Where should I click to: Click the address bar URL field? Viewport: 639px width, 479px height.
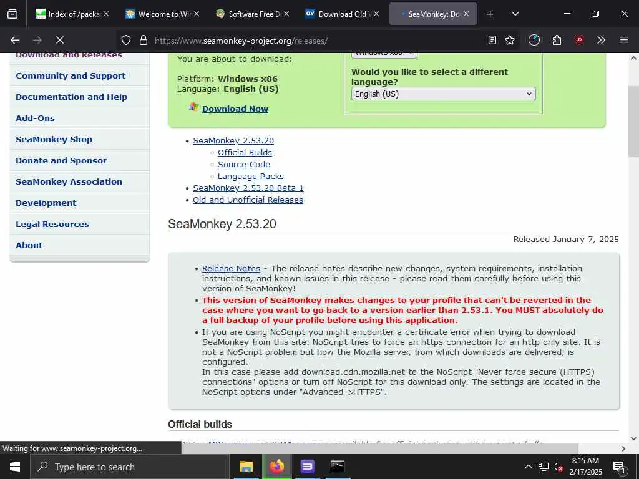pos(318,41)
